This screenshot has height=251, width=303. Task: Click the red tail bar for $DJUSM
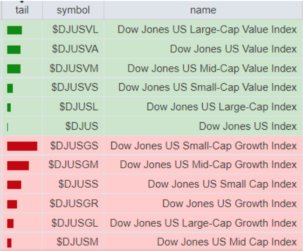(9, 243)
